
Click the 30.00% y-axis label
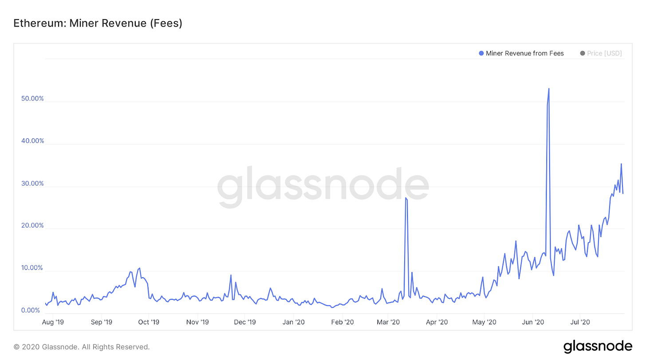[32, 183]
